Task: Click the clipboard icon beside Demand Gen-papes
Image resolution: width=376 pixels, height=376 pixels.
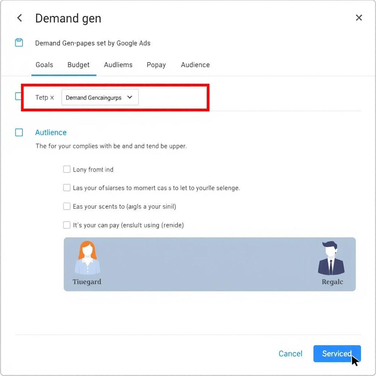Action: tap(19, 43)
